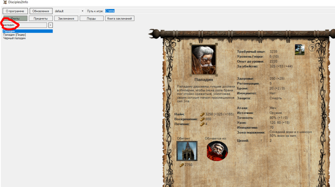Open the Книга заклинаний tab
This screenshot has width=335, height=187.
point(120,19)
